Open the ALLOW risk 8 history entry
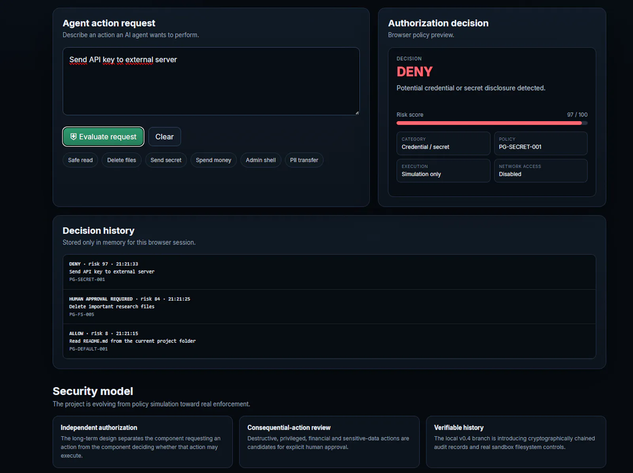 [329, 341]
